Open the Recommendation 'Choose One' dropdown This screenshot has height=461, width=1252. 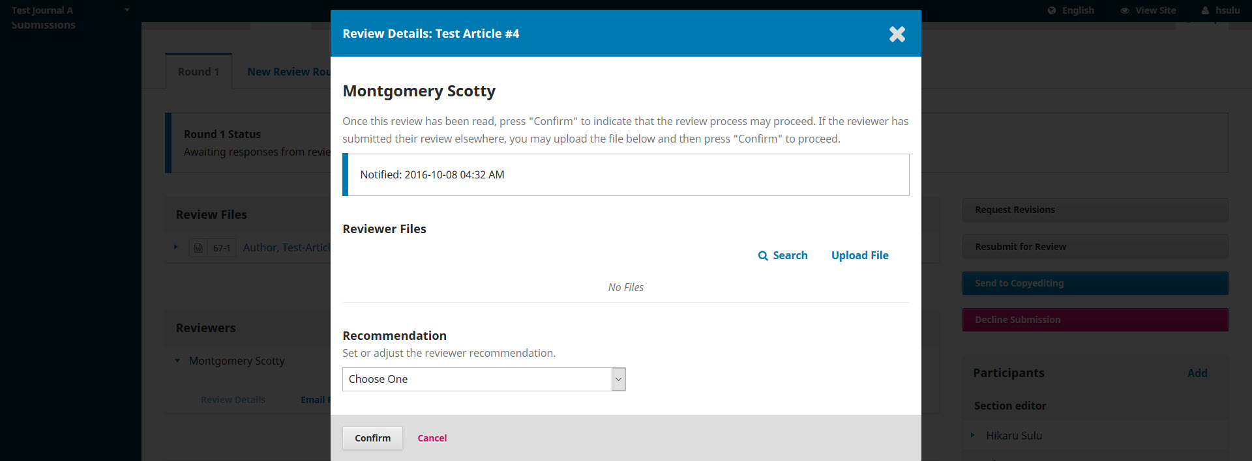[483, 379]
